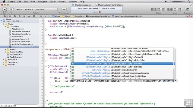Viewport: 193px width, 108px height.
Task: Expand the Models group
Action: [6, 49]
